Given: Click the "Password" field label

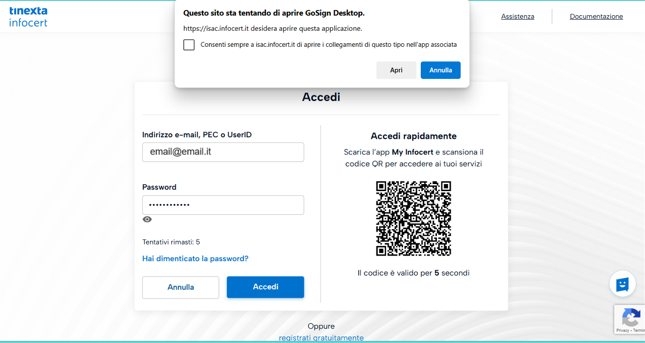Looking at the screenshot, I should (x=159, y=187).
